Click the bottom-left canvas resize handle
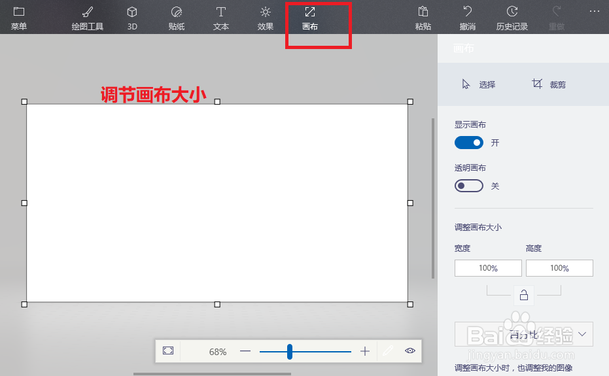609x376 pixels. coord(24,304)
